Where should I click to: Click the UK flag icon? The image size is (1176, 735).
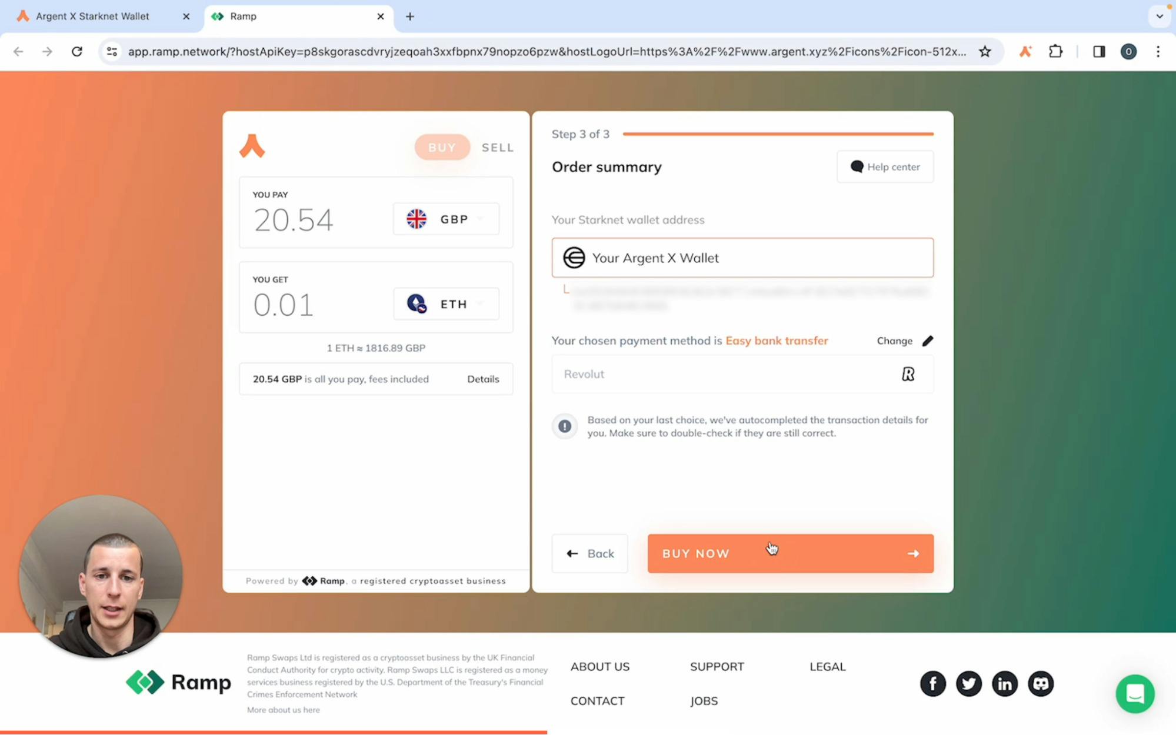tap(416, 219)
